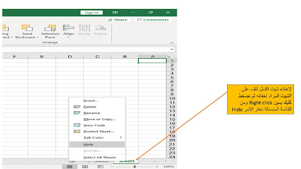This screenshot has width=301, height=169.
Task: Expand the Group dropdown arrow
Action: (x=85, y=38)
